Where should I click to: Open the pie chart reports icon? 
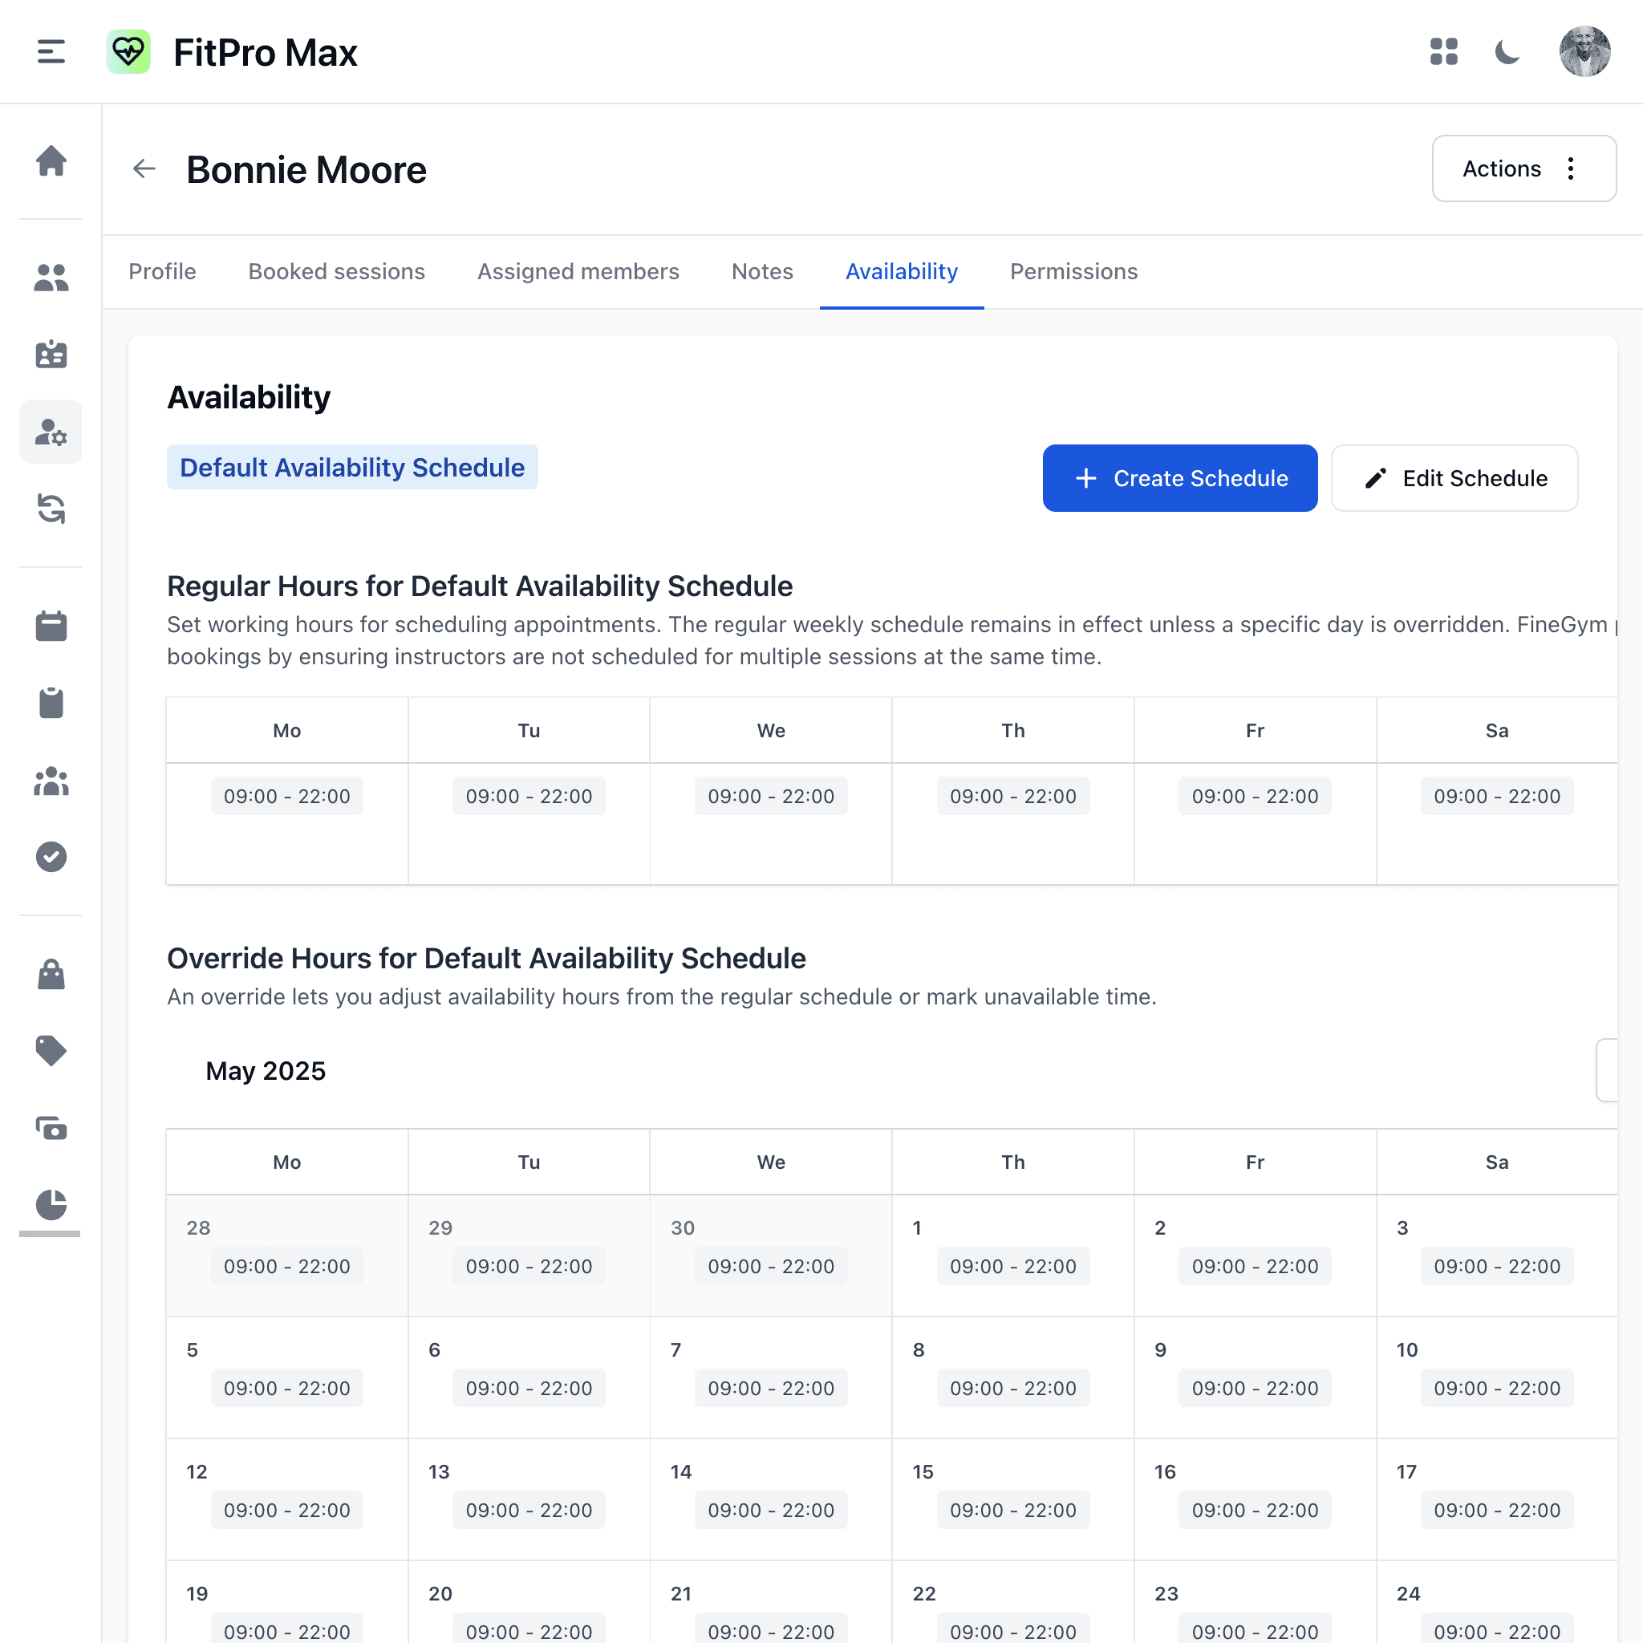51,1206
